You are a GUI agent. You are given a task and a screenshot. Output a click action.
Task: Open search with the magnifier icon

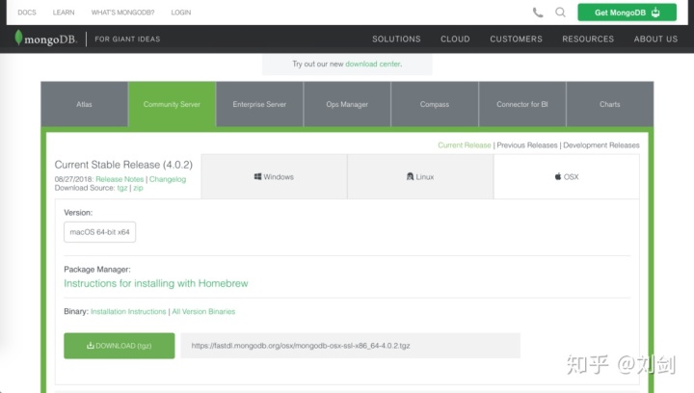[560, 13]
